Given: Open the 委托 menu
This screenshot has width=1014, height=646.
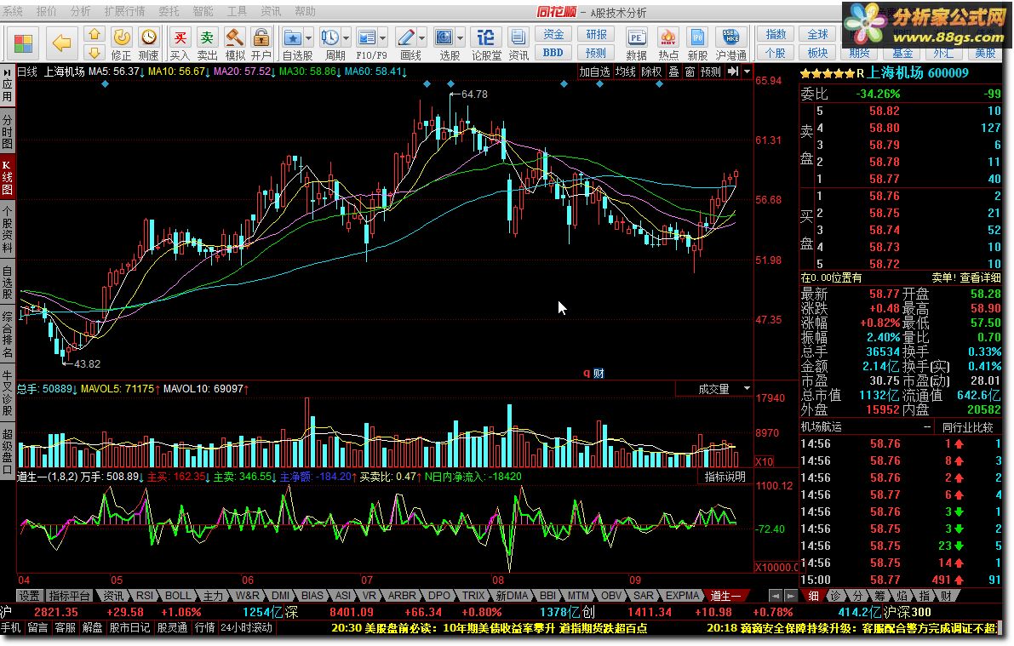Looking at the screenshot, I should click(x=169, y=12).
